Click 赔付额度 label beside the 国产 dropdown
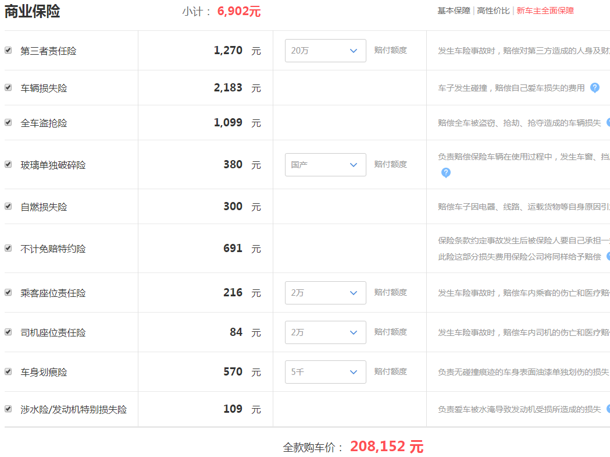Screen dimensions: 610x457 point(391,164)
